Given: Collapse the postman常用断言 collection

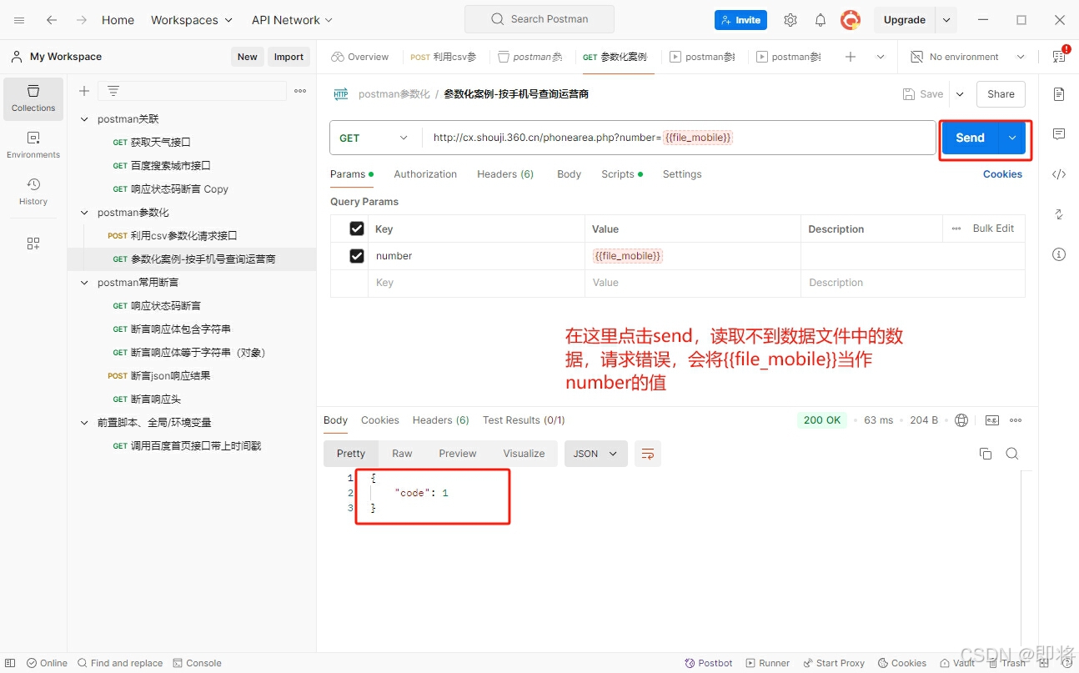Looking at the screenshot, I should (84, 283).
